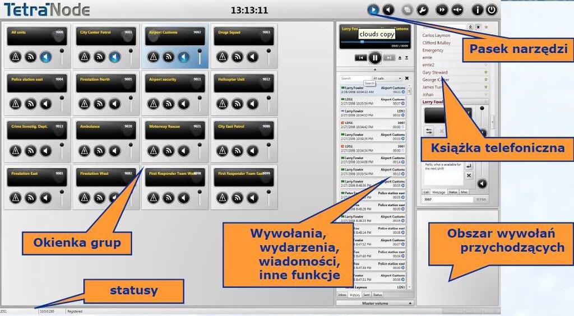Click the speaker icon in top toolbar
This screenshot has height=316, width=574.
pos(388,10)
